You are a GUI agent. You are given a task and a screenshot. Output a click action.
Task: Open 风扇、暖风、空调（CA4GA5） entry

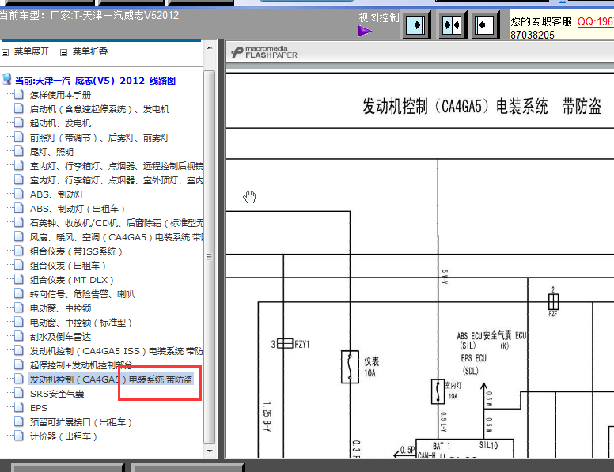click(116, 237)
